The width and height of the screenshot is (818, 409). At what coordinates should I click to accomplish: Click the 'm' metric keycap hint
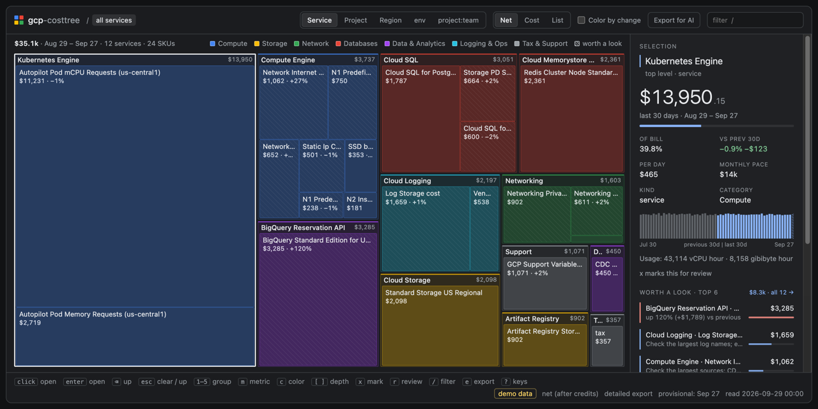click(x=243, y=382)
